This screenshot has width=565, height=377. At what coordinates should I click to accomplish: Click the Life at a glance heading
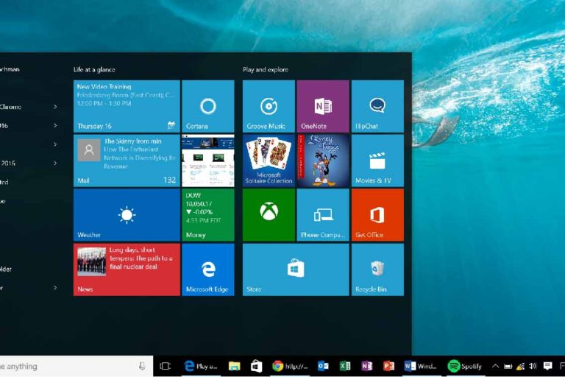[93, 69]
